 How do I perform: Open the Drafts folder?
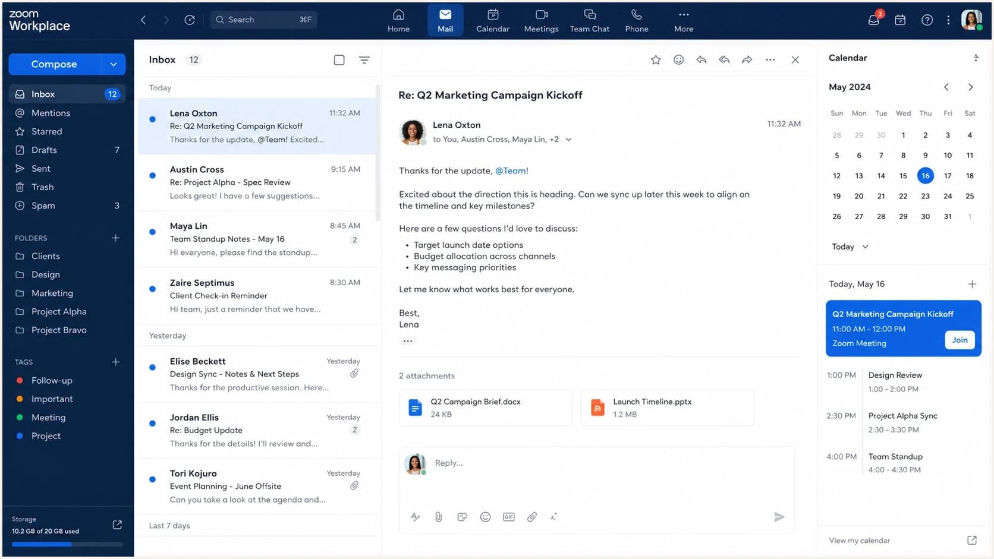point(67,150)
